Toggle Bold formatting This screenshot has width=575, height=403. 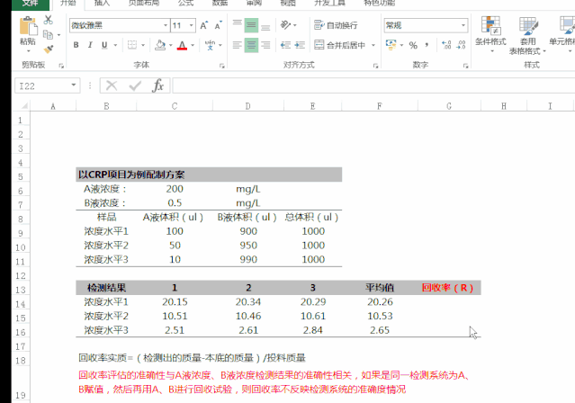point(76,45)
